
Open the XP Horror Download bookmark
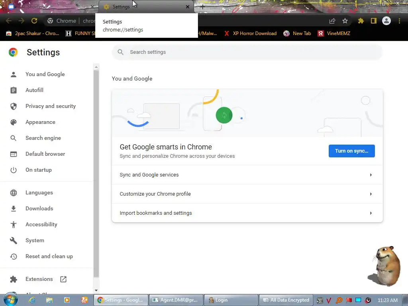250,33
